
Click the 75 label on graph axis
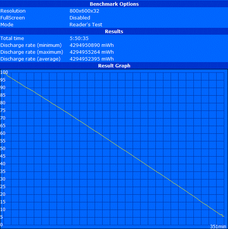pos(3,110)
